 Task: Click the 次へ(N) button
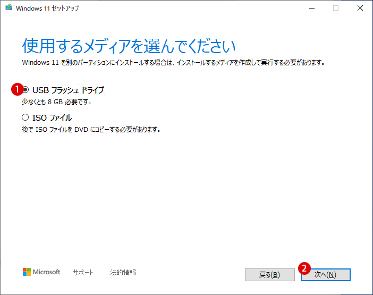point(325,275)
